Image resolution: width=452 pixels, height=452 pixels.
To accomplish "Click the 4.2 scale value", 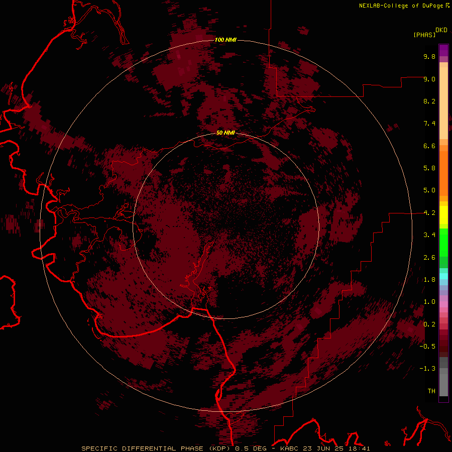I will pos(429,213).
